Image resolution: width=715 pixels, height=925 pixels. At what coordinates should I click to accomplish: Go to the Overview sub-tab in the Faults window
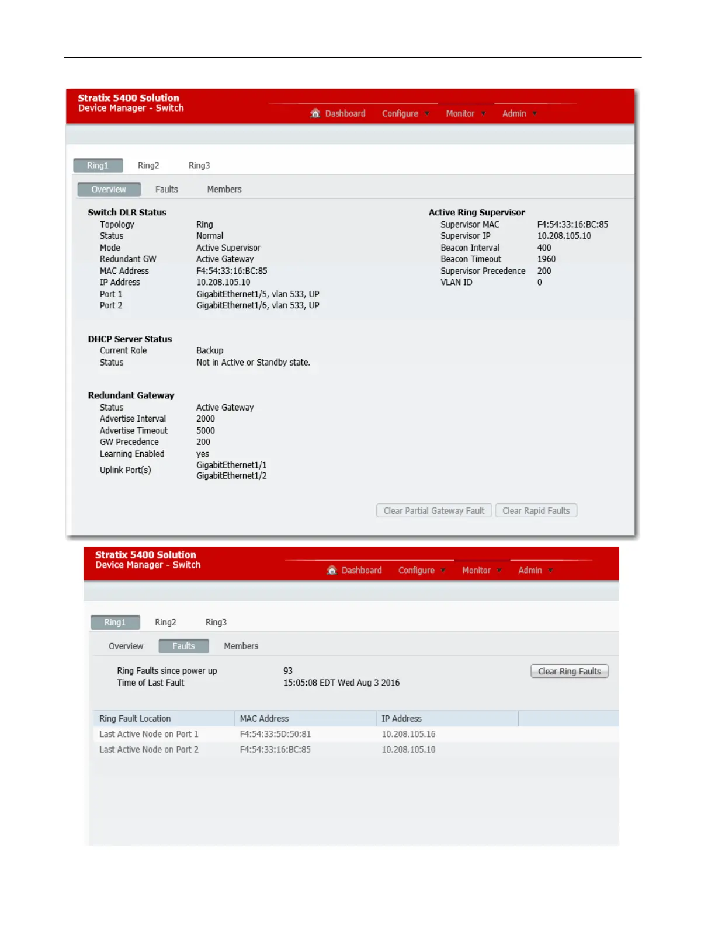[x=126, y=646]
